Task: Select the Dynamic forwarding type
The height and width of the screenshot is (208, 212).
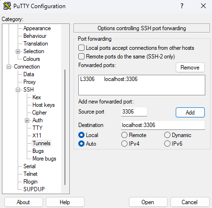Action: click(x=167, y=135)
